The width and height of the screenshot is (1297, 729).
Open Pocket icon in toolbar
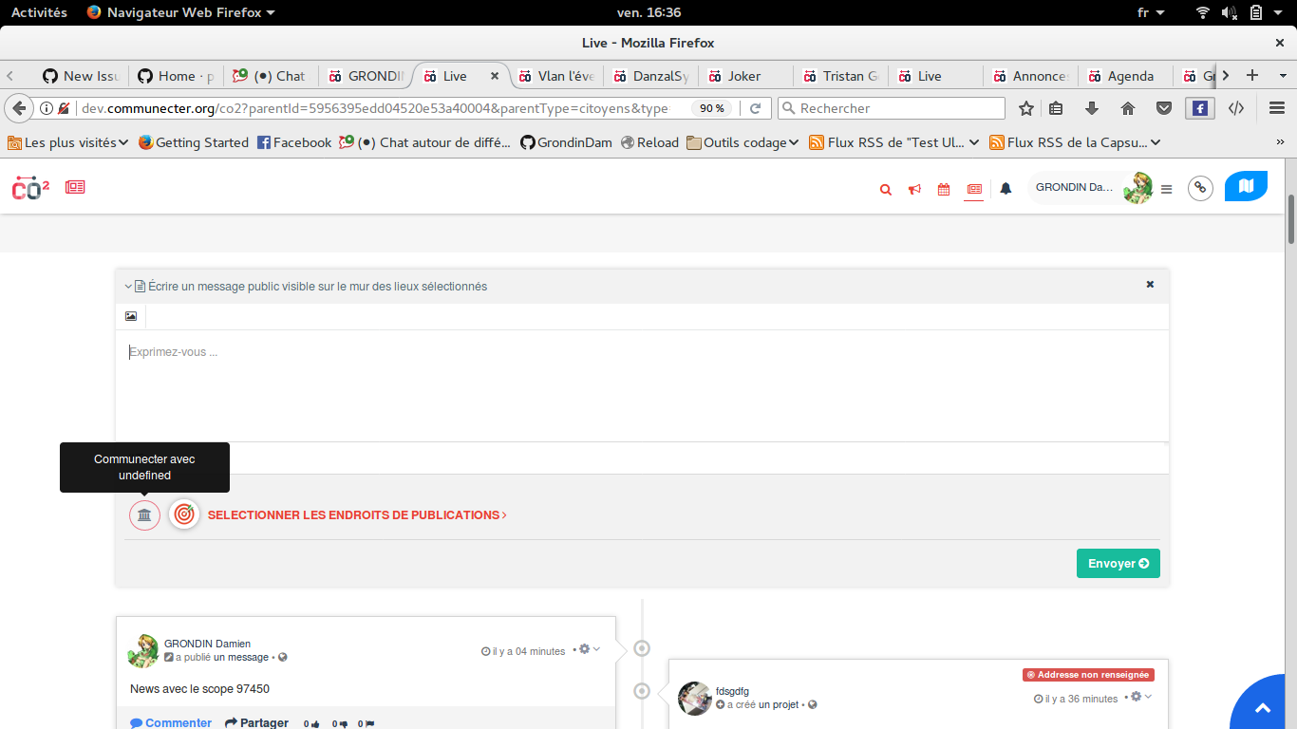point(1163,108)
